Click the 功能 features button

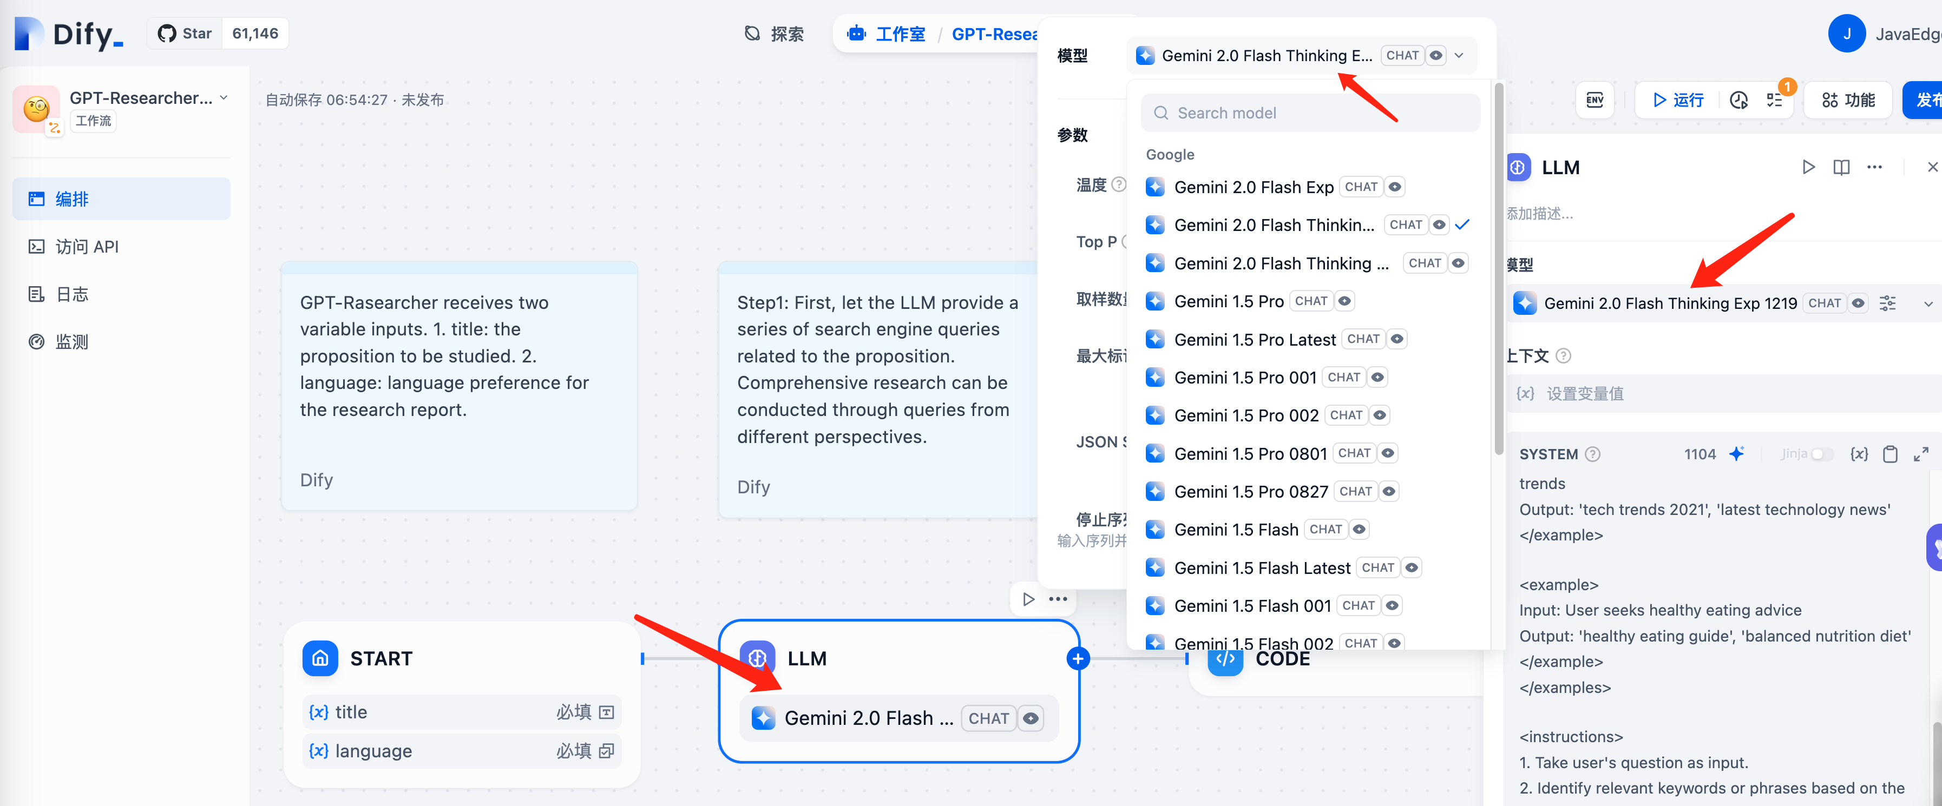[1848, 100]
